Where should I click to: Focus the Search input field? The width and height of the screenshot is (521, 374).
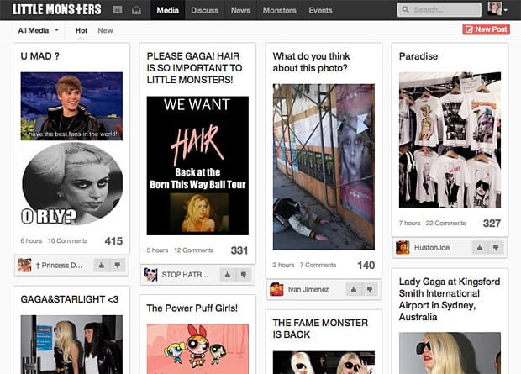[x=439, y=10]
